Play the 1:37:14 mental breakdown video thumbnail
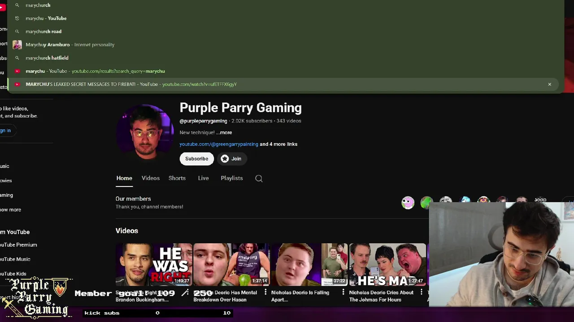This screenshot has height=322, width=574. 232,264
